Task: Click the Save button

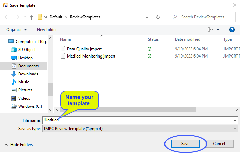Action: point(185,144)
